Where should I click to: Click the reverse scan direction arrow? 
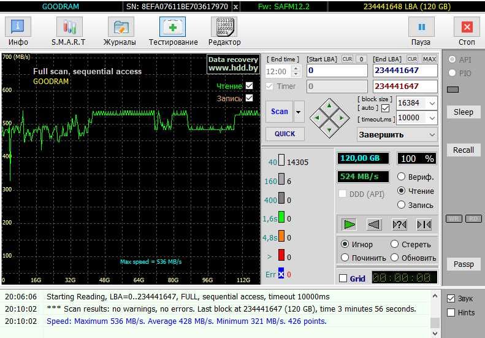pyautogui.click(x=374, y=225)
